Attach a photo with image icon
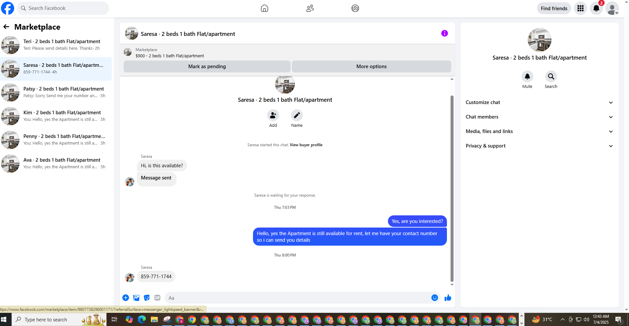The width and height of the screenshot is (629, 326). [136, 298]
